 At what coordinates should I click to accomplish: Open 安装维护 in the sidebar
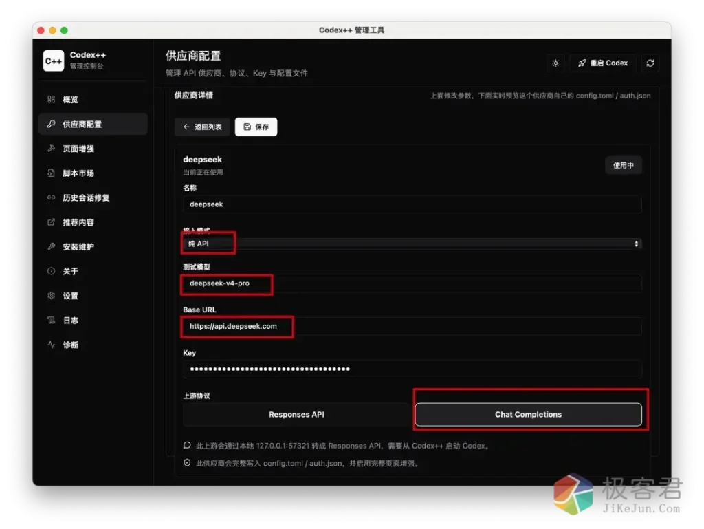[93, 246]
